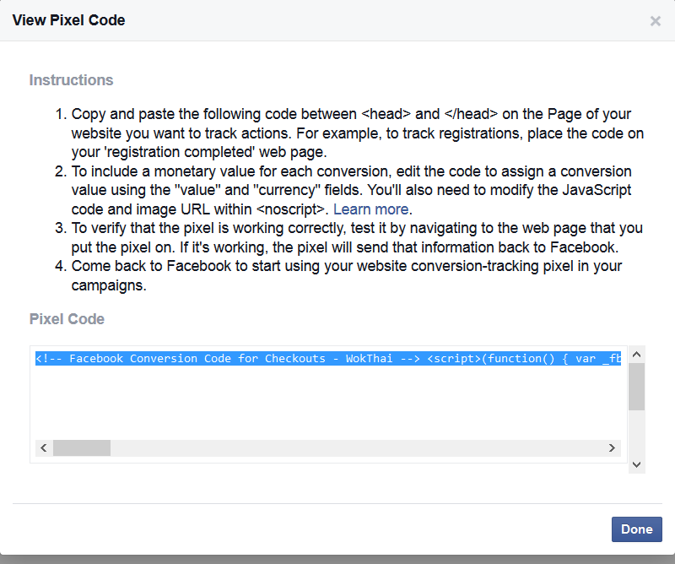Click the code box's scroll down arrow
Image resolution: width=675 pixels, height=564 pixels.
637,464
